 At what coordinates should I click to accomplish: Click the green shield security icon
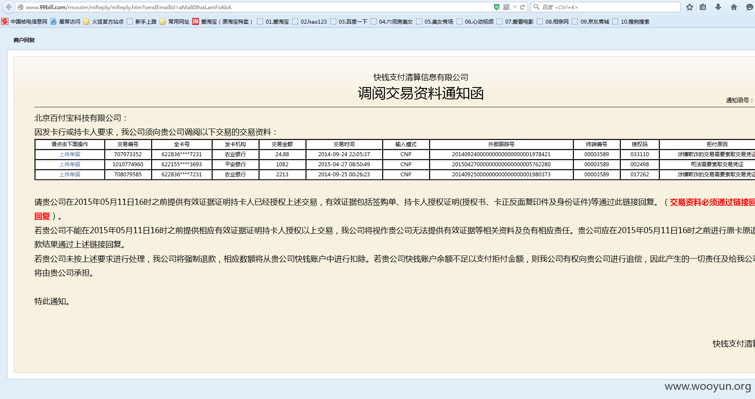(x=497, y=7)
